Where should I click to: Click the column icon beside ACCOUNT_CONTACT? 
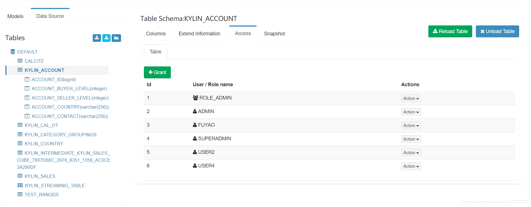pyautogui.click(x=27, y=116)
